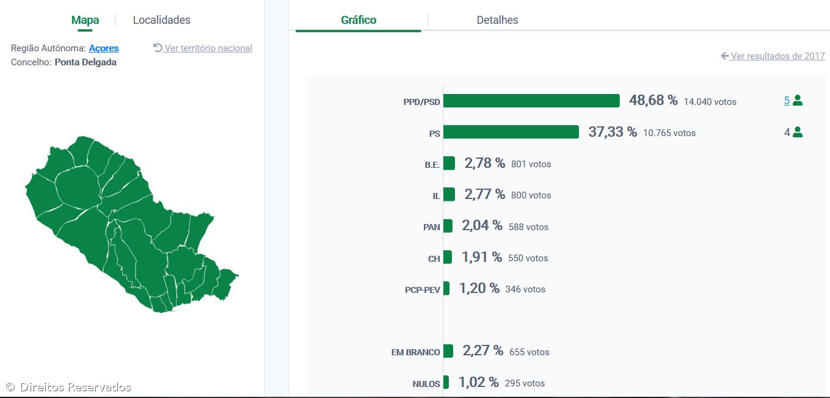This screenshot has height=398, width=830.
Task: Switch to the Localidades tab
Action: pos(162,20)
